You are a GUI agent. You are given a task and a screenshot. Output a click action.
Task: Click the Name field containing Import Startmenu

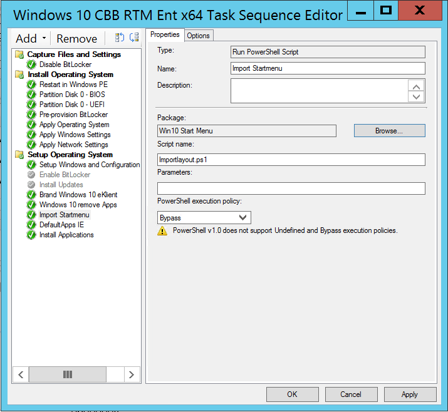click(328, 68)
